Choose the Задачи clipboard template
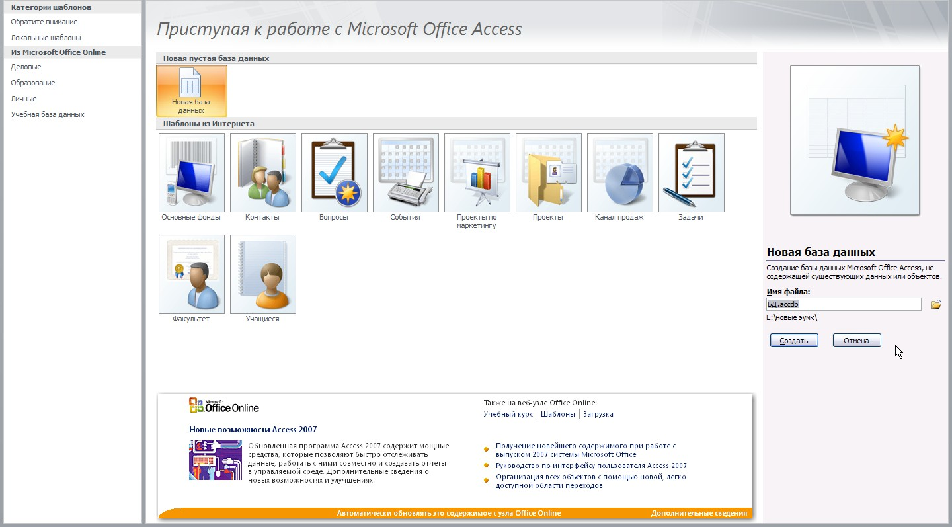Image resolution: width=952 pixels, height=527 pixels. pos(692,173)
